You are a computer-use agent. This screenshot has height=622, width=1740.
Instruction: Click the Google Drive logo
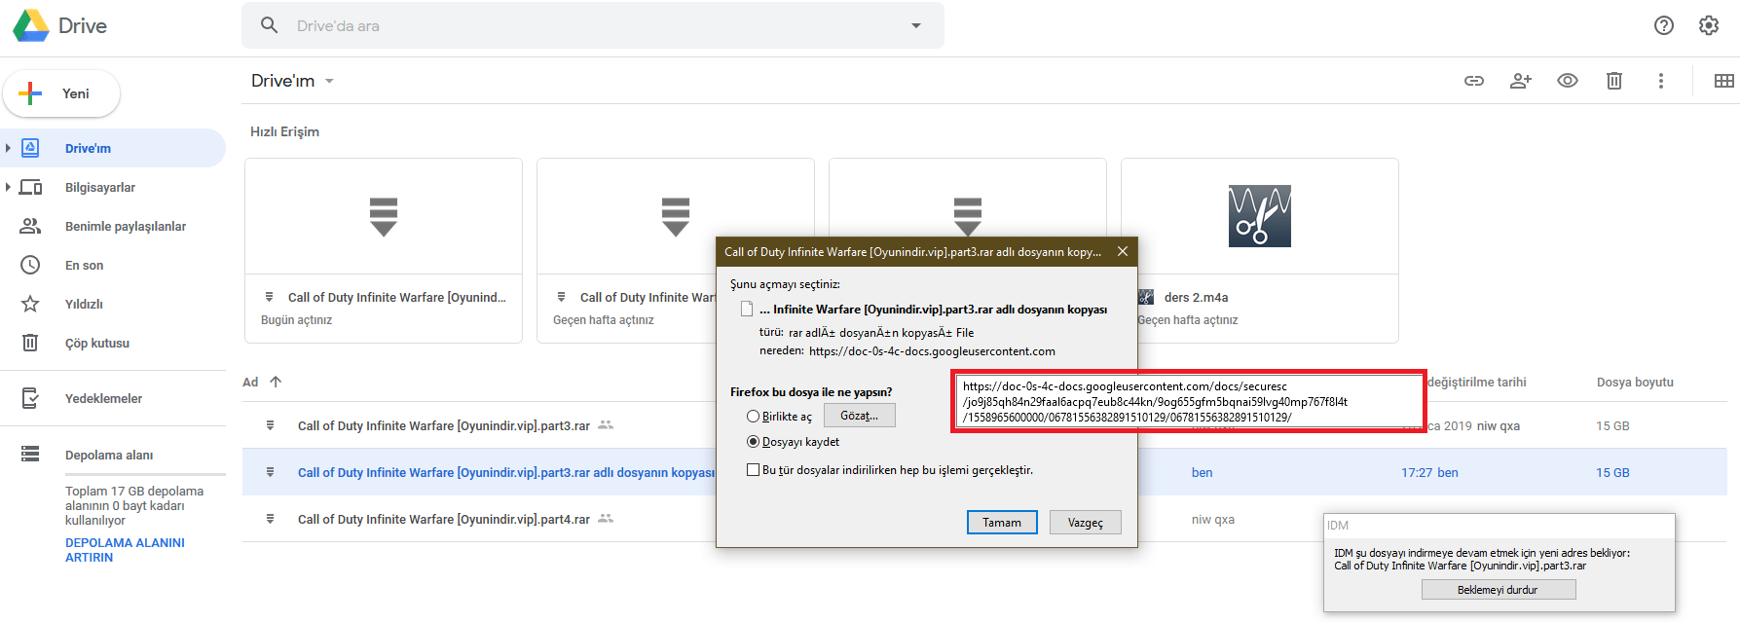click(x=31, y=25)
